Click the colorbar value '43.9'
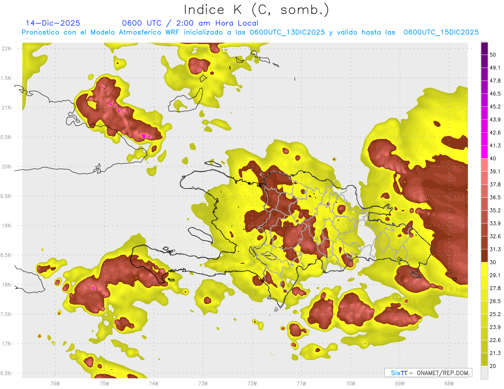504x389 pixels. coord(495,120)
